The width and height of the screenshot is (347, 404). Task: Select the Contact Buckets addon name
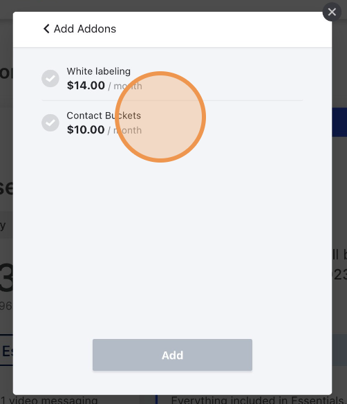pyautogui.click(x=104, y=116)
